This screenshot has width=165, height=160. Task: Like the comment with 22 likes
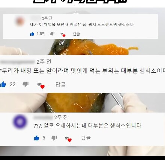click(3, 84)
